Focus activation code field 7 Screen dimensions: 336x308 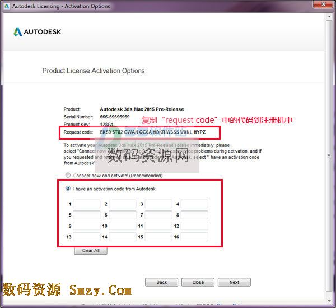click(x=158, y=215)
